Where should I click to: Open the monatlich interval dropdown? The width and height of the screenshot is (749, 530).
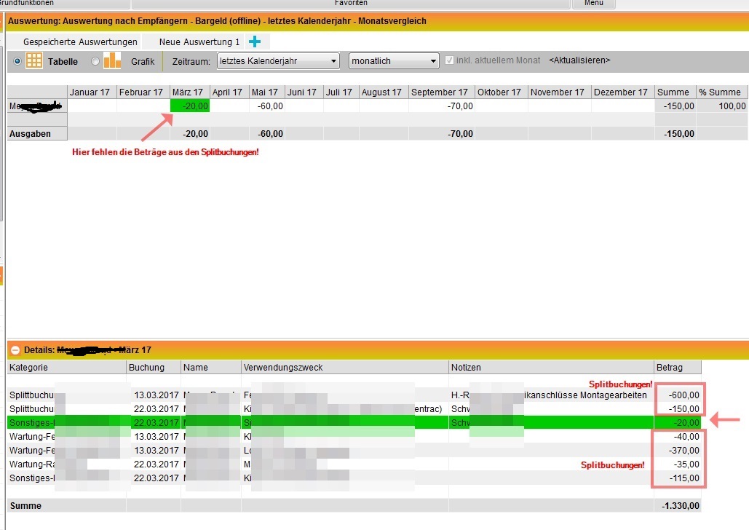tap(394, 60)
